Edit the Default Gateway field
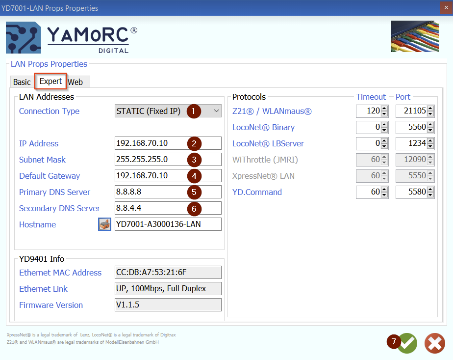This screenshot has height=360, width=453. point(168,176)
